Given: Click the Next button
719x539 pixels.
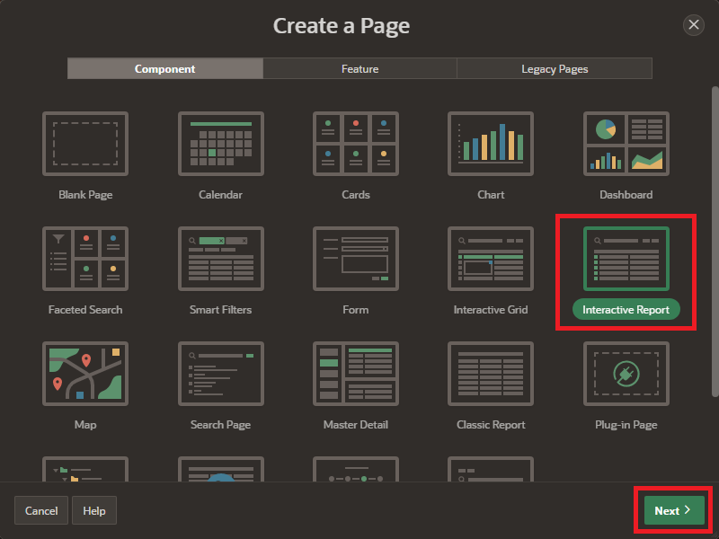Looking at the screenshot, I should pos(673,510).
